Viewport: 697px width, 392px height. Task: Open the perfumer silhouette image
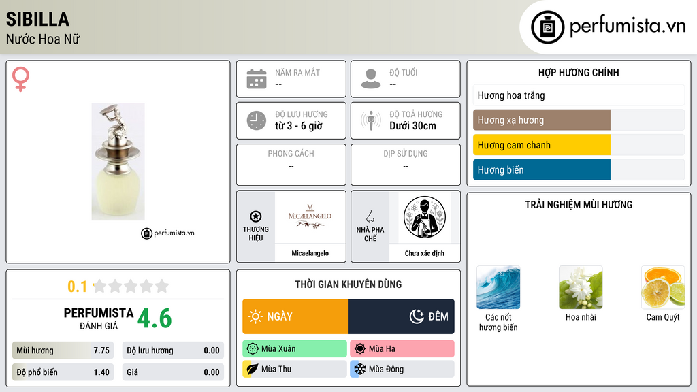click(425, 217)
